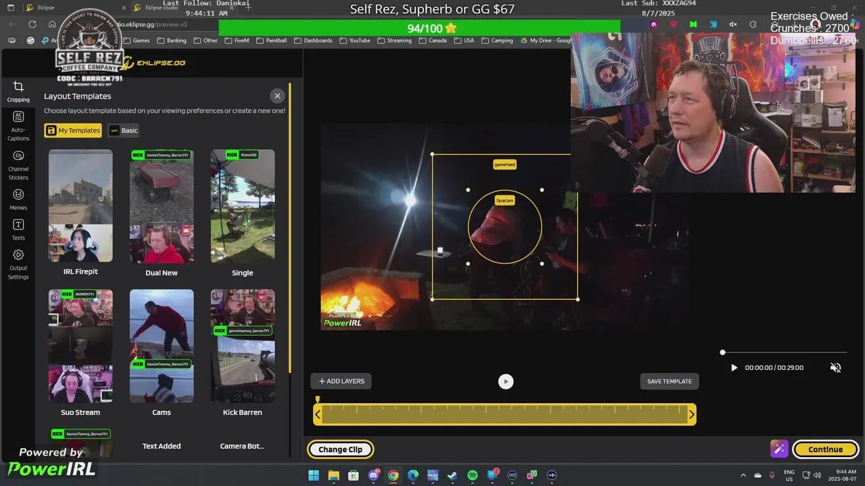Toggle mute on the preview video
The image size is (865, 486).
835,368
